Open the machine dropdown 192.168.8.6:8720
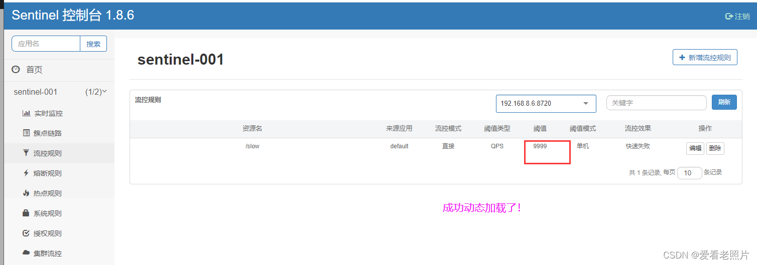The image size is (757, 265). click(x=546, y=104)
